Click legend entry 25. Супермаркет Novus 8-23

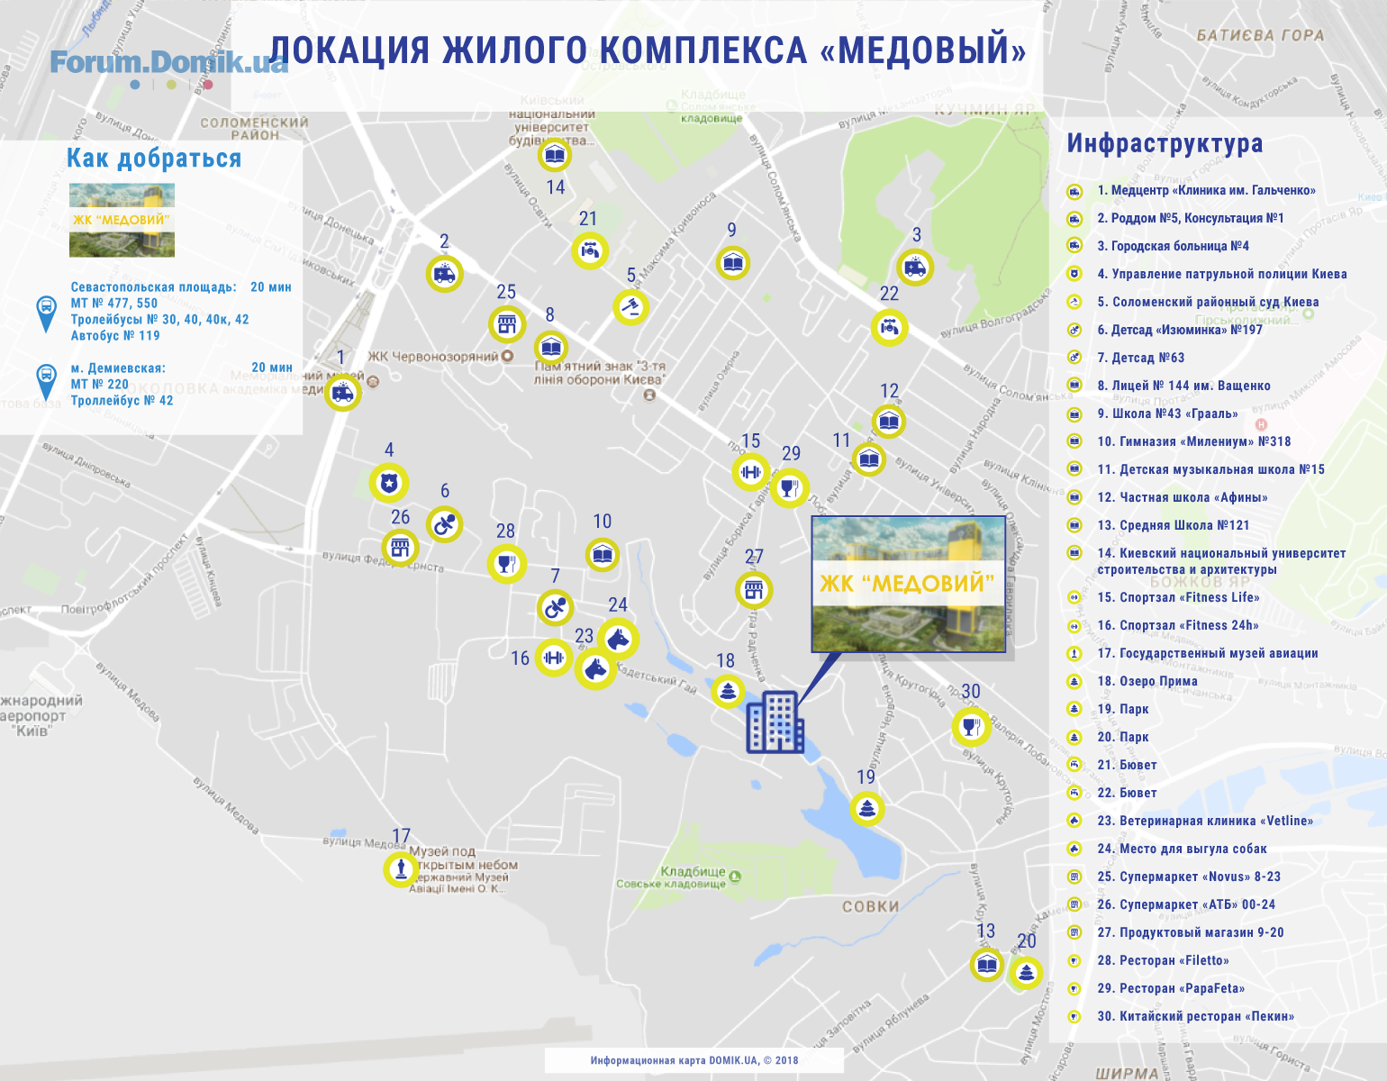(x=1189, y=877)
